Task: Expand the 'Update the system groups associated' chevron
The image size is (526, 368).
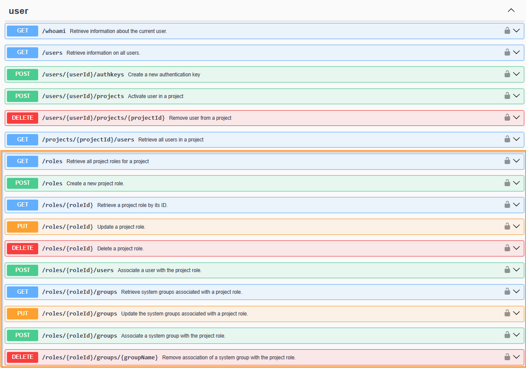Action: point(516,313)
